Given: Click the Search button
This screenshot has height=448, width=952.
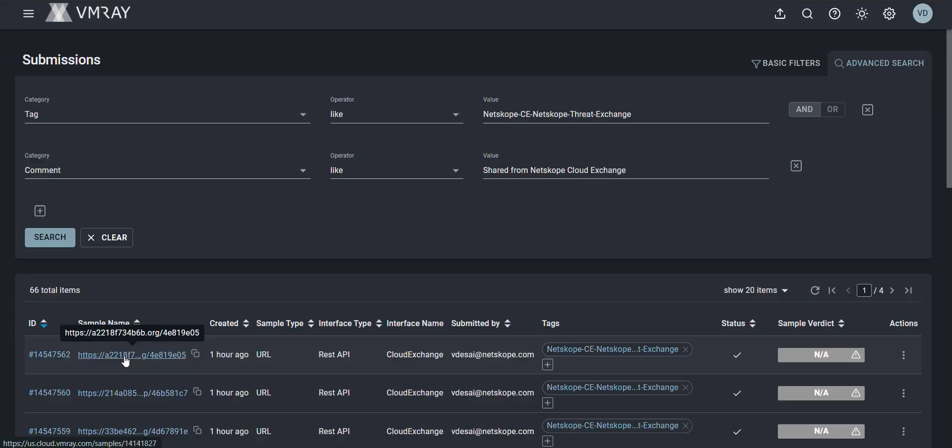Looking at the screenshot, I should pos(50,237).
